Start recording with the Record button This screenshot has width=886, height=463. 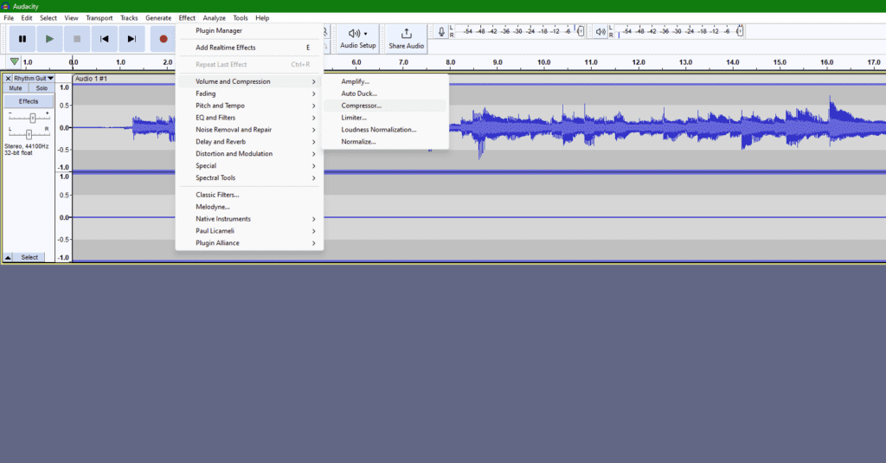(x=164, y=39)
